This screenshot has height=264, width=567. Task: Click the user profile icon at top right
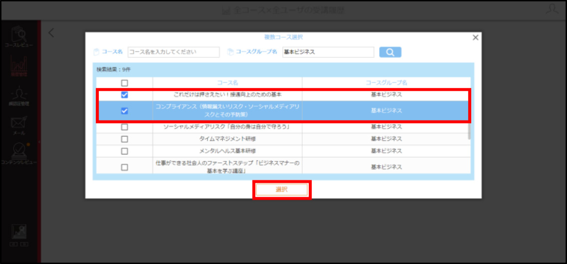pos(552,9)
